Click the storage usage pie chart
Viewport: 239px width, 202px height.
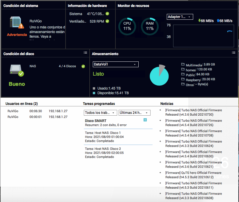point(159,75)
